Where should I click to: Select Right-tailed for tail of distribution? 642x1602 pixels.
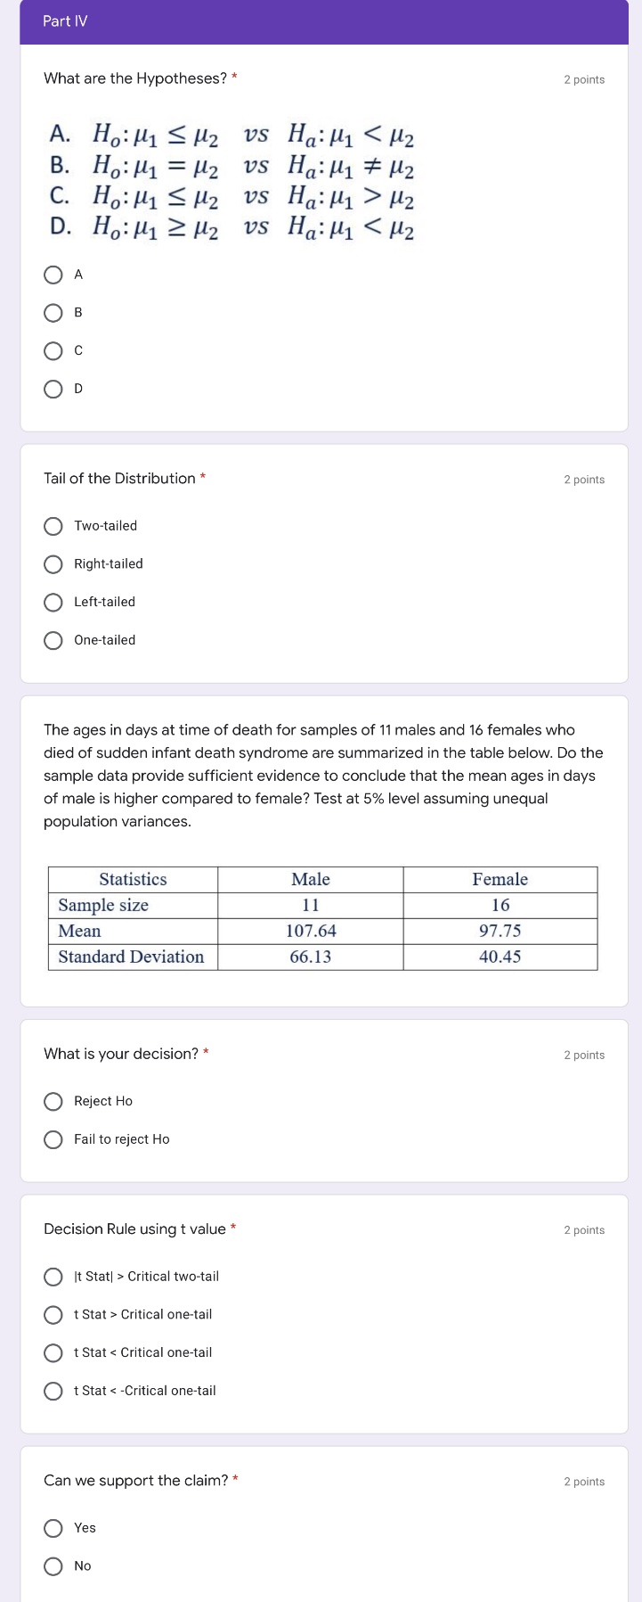click(x=53, y=563)
